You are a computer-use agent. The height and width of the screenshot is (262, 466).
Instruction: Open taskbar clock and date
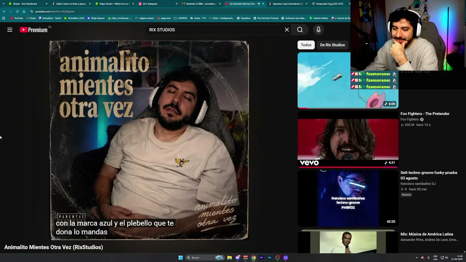pos(457,258)
